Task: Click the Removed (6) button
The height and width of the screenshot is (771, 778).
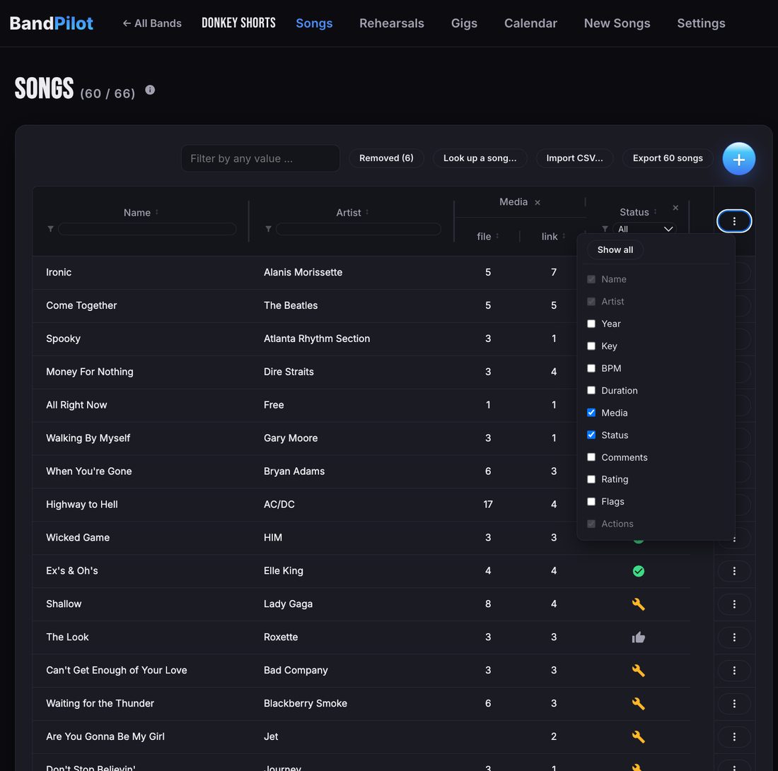Action: (x=386, y=158)
